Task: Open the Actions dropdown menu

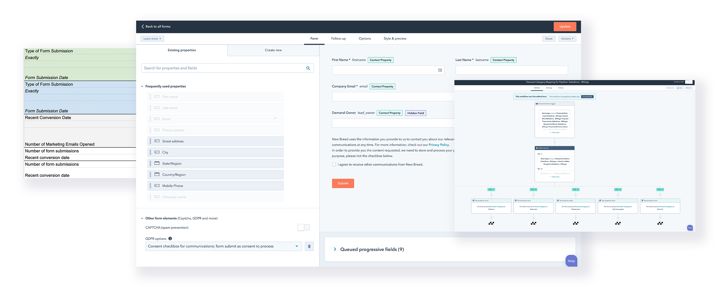Action: (x=567, y=39)
